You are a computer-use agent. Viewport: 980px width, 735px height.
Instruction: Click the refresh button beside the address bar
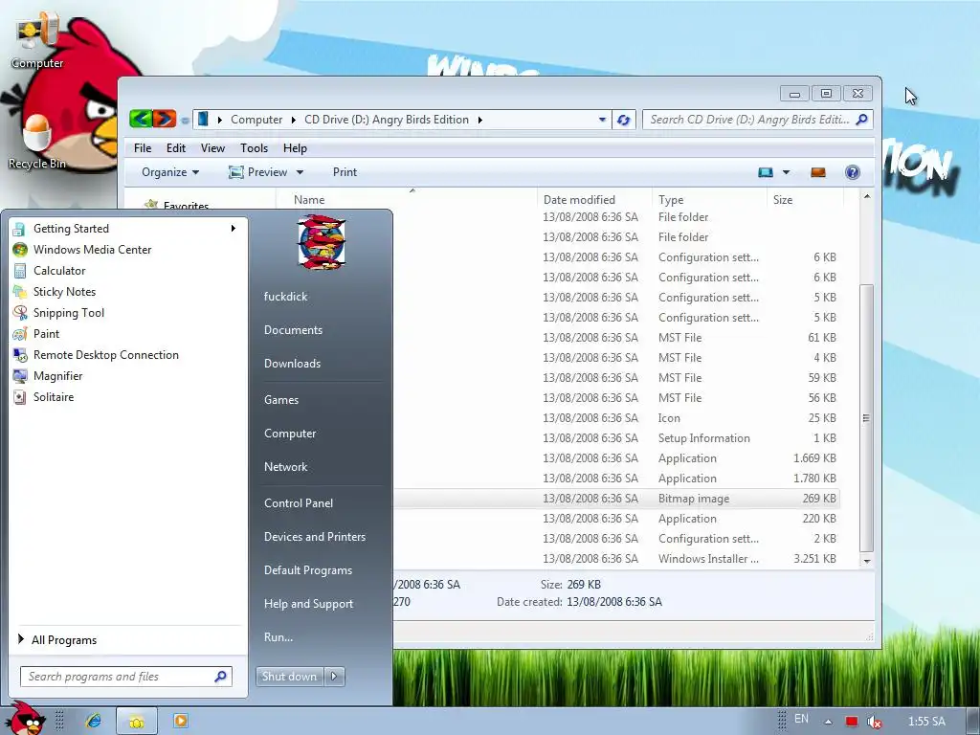click(x=623, y=120)
